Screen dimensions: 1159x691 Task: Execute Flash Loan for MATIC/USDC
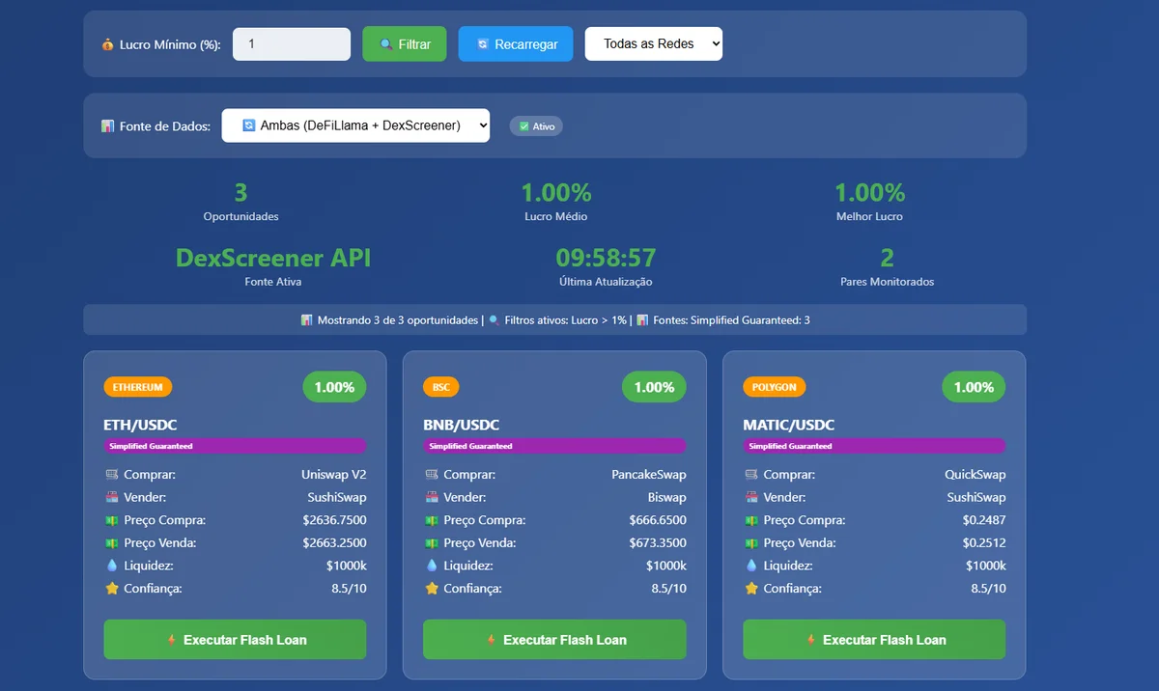pos(874,640)
